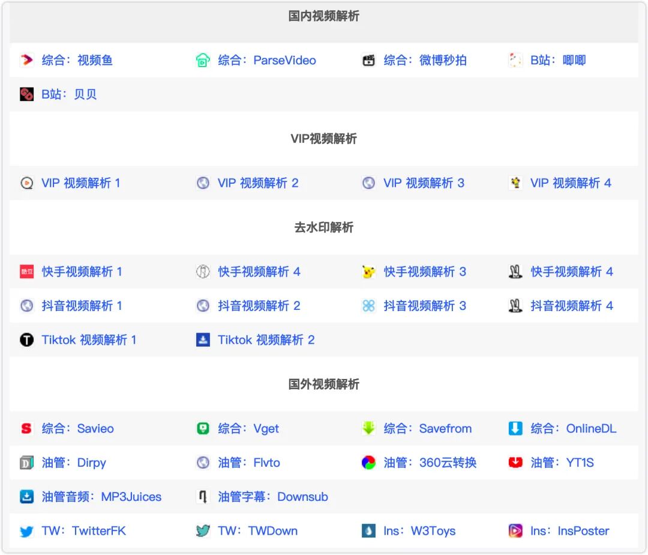This screenshot has height=555, width=648.
Task: Click the globe icon beside 抖音视频解析 2
Action: coord(203,306)
